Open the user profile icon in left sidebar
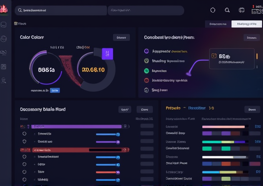The height and width of the screenshot is (186, 263). (4, 80)
